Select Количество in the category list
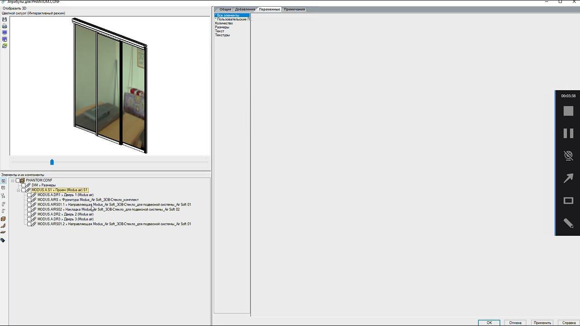 click(224, 23)
